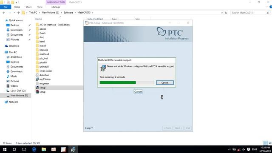Open Music under This PC
The image size is (272, 153).
(x=14, y=76)
